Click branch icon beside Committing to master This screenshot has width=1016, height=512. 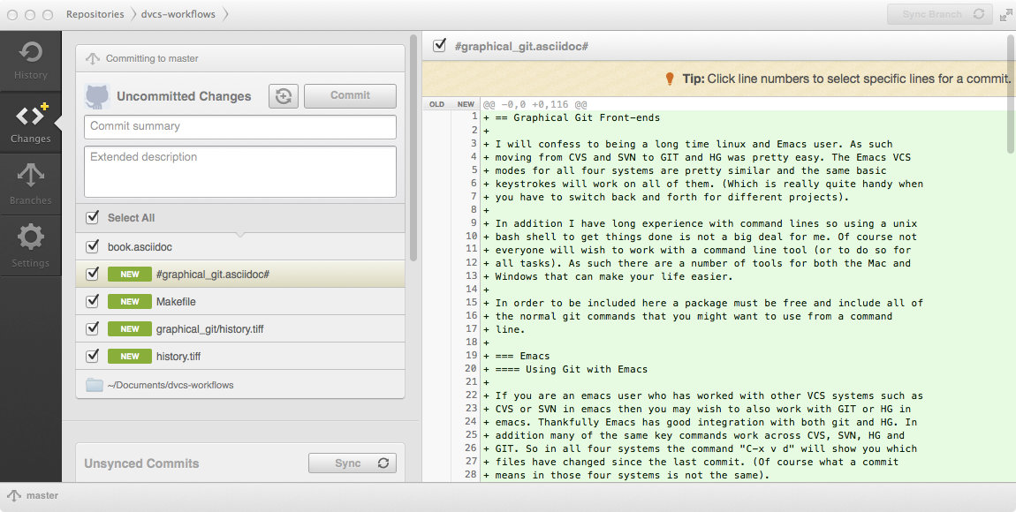click(93, 58)
